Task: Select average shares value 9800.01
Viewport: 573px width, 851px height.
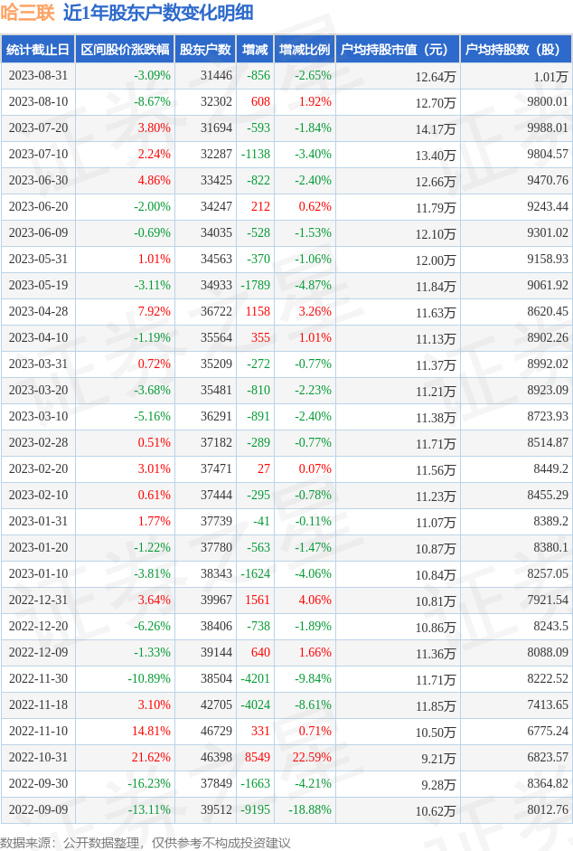Action: (x=548, y=101)
